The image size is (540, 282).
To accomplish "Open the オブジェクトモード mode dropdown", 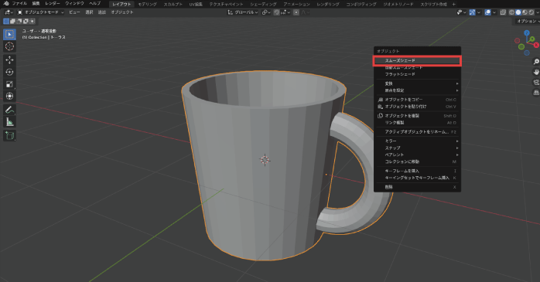I will [x=41, y=12].
